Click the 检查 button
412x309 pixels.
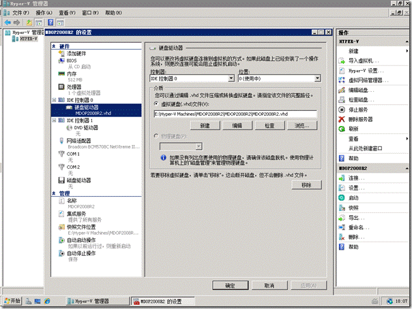pyautogui.click(x=269, y=126)
